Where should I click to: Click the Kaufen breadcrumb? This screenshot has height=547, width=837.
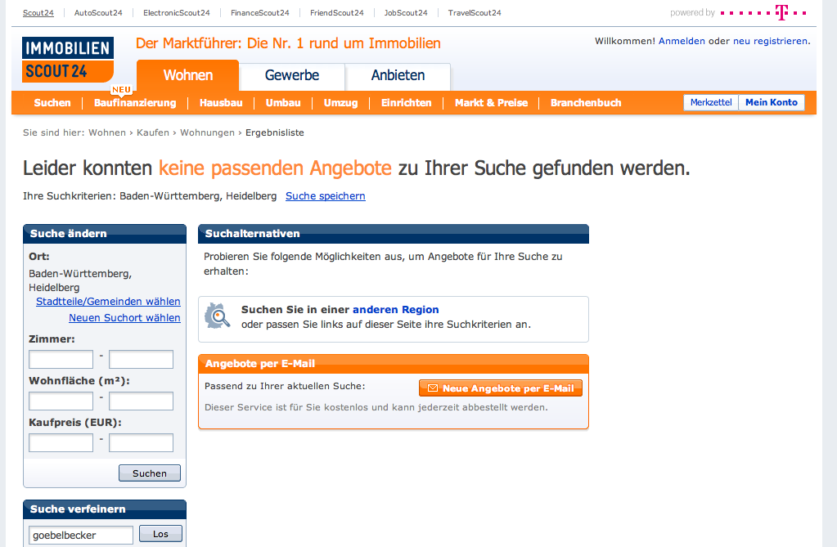click(x=153, y=133)
